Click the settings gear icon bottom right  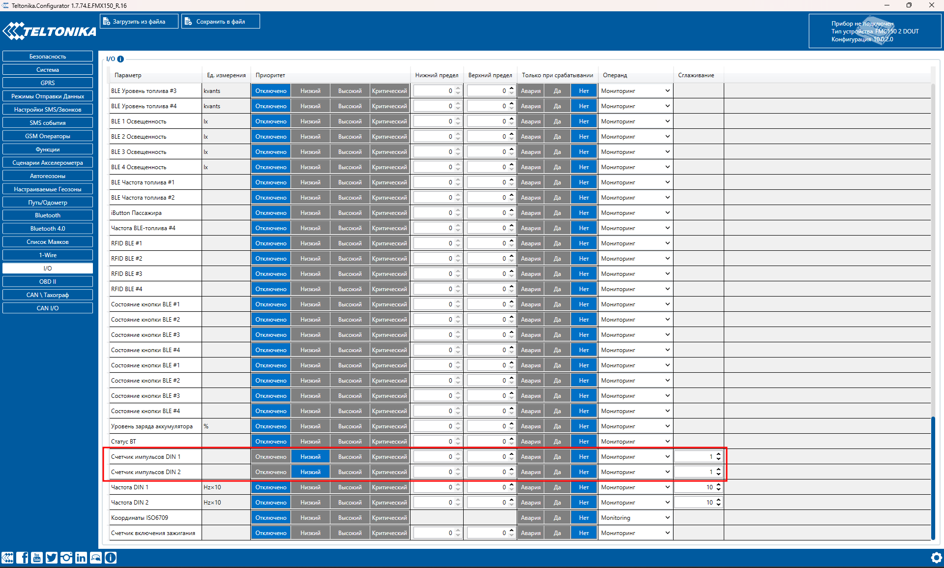[x=936, y=557]
